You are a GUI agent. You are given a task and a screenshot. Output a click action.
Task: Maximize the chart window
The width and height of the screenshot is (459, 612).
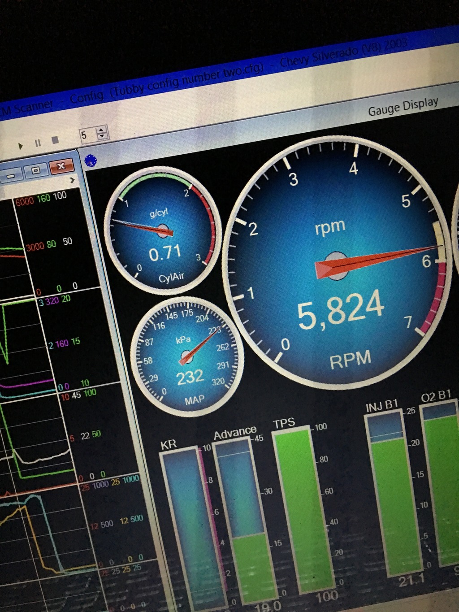click(x=35, y=170)
